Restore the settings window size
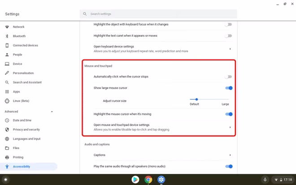This screenshot has width=296, height=185. pos(285,4)
